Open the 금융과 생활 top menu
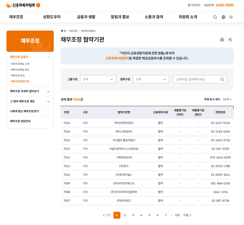244x225 pixels. [86, 17]
